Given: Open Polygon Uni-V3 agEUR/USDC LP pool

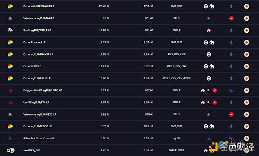Looking at the screenshot, I should click(x=43, y=90).
